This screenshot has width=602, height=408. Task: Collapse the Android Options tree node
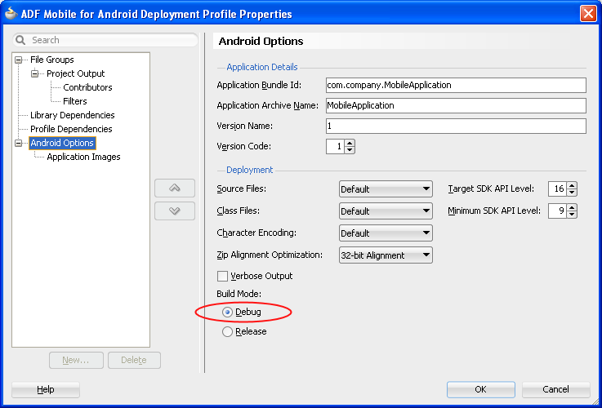coord(18,143)
